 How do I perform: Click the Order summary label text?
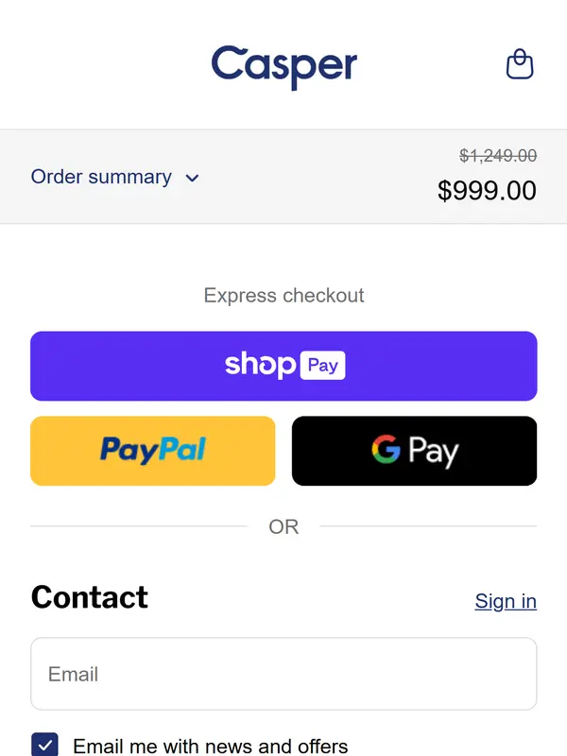pos(101,177)
